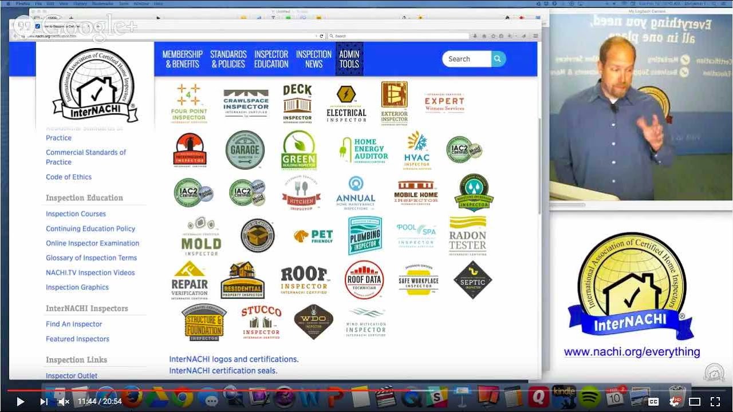
Task: Focus the site Search field
Action: (x=467, y=59)
